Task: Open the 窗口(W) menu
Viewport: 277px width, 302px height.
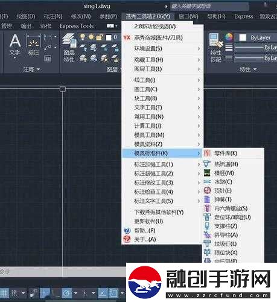Action: tap(189, 16)
